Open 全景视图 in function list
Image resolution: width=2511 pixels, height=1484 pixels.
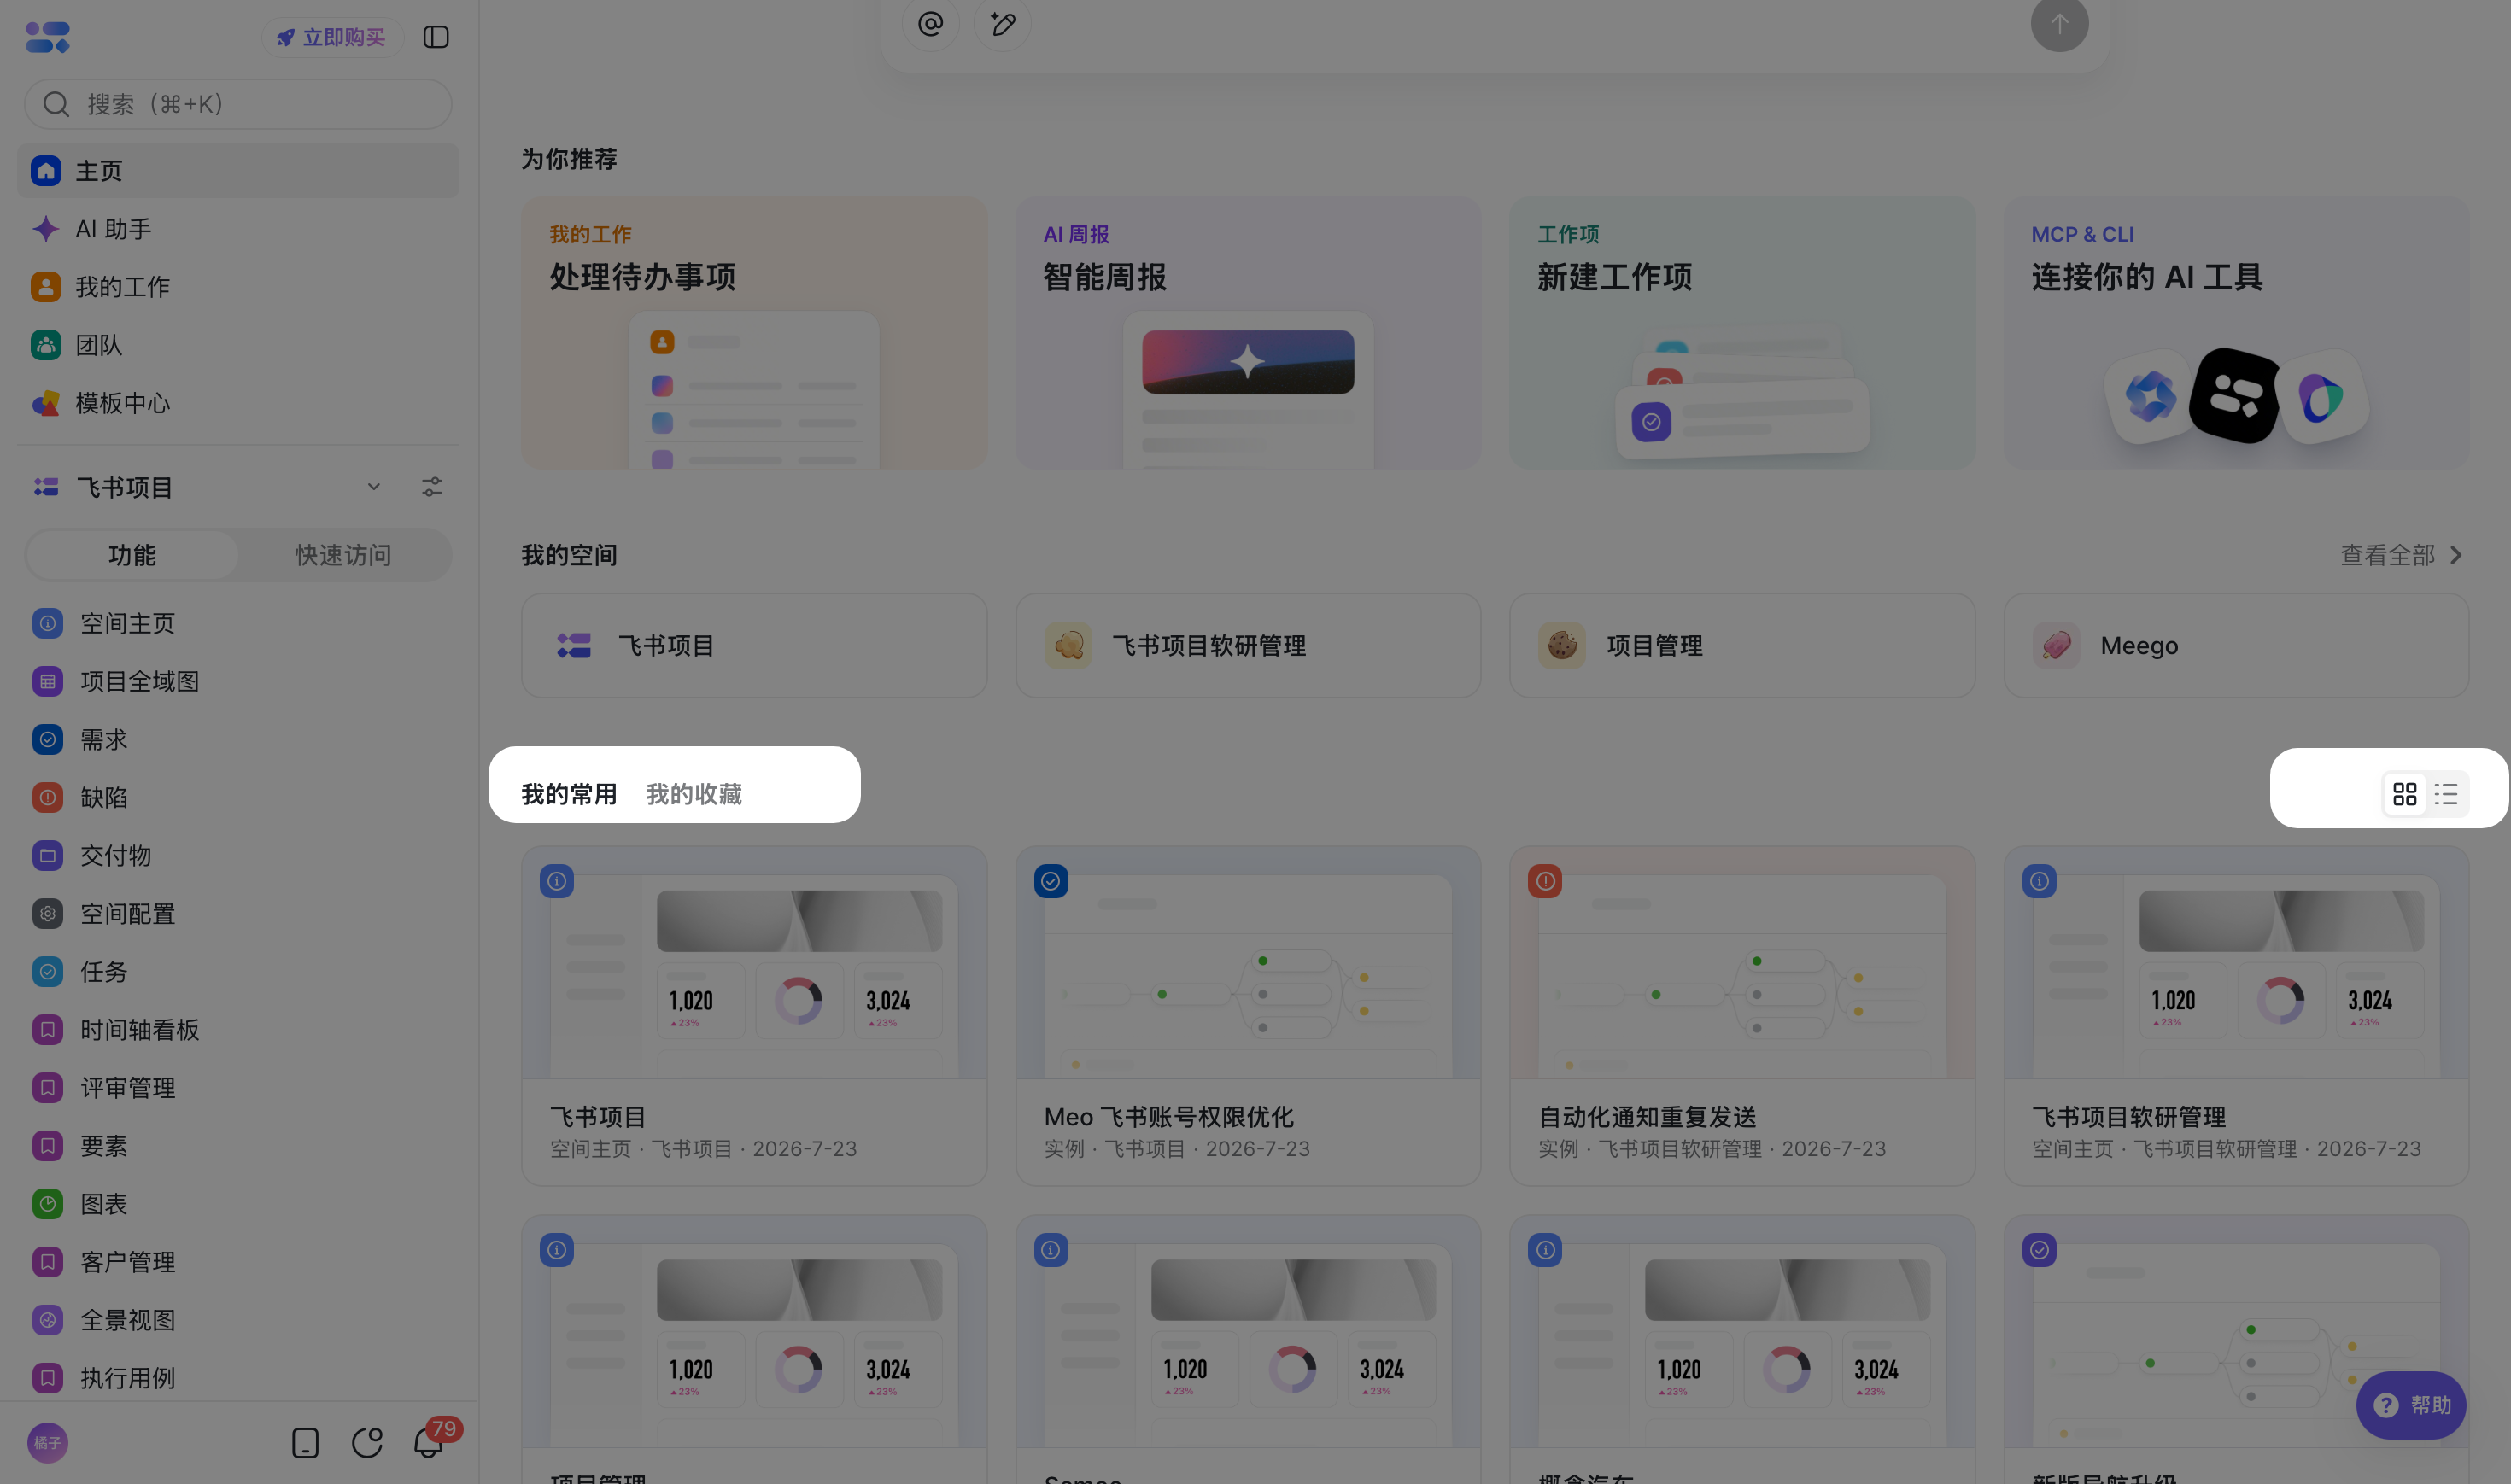point(238,1319)
